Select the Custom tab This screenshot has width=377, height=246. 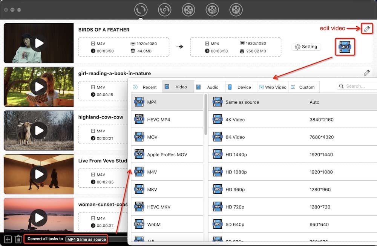click(304, 87)
